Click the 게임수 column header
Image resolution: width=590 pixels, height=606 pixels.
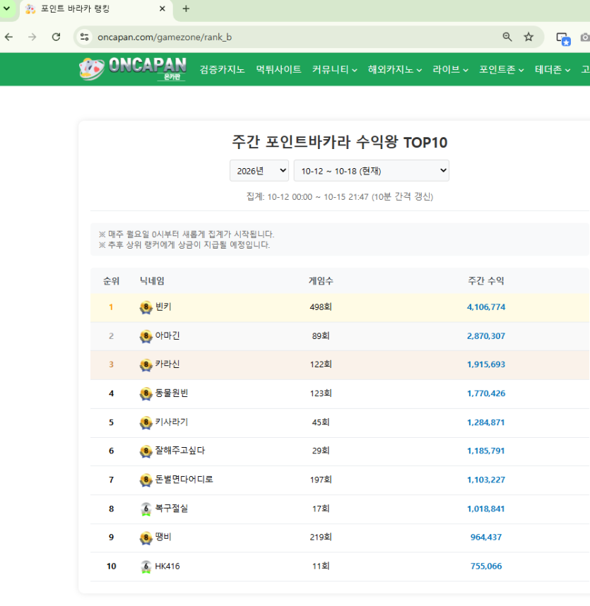[x=321, y=281]
